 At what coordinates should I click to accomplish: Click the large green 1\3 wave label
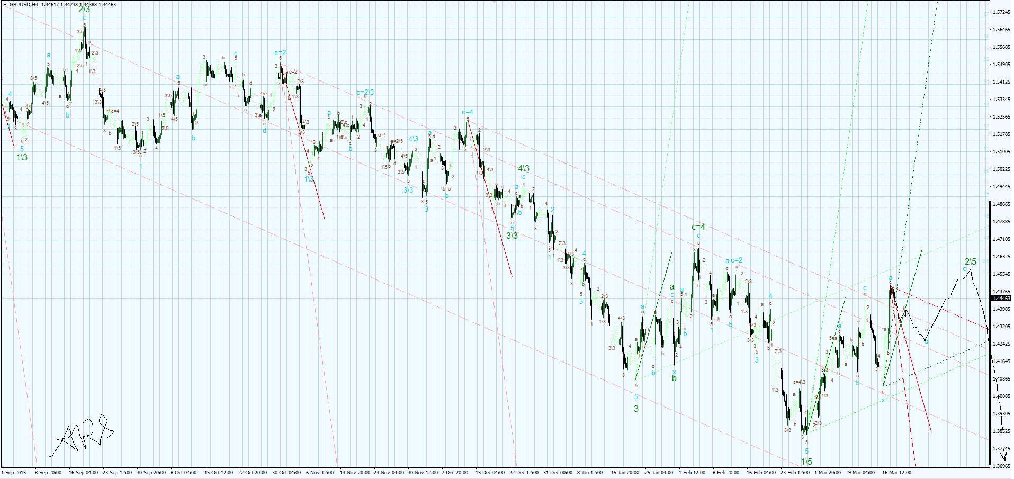coord(22,157)
